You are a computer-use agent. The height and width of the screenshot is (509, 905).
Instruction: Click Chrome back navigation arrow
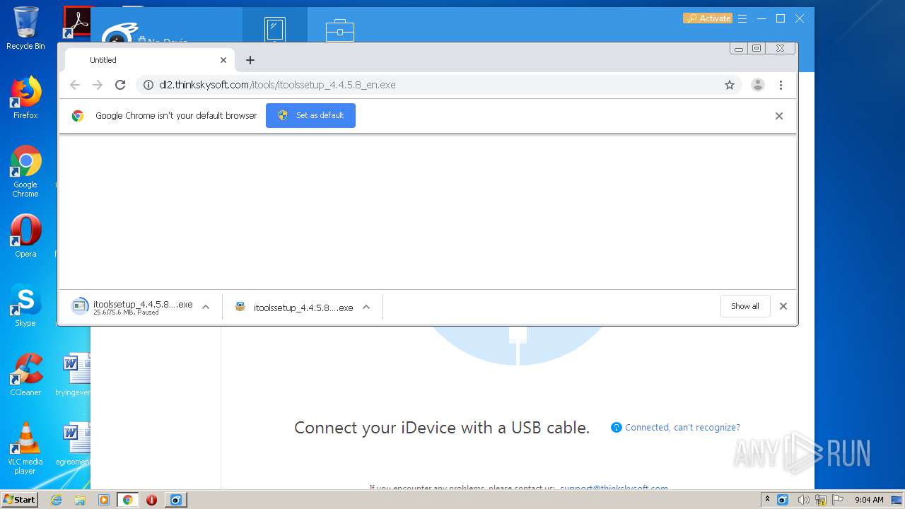75,85
